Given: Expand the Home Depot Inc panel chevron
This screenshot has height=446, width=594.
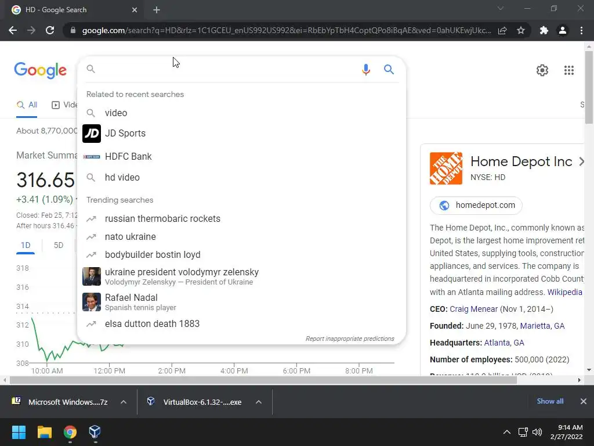Looking at the screenshot, I should 581,161.
